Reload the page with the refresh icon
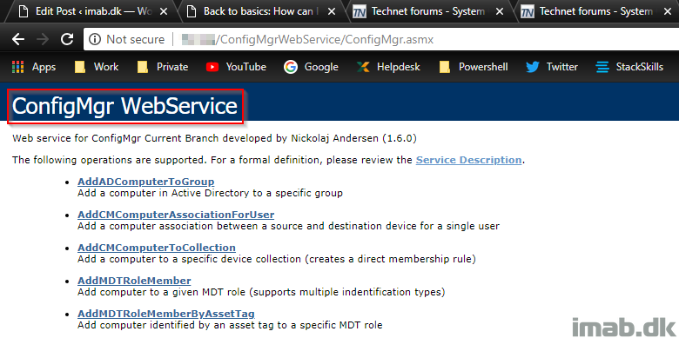The width and height of the screenshot is (679, 338). (67, 40)
